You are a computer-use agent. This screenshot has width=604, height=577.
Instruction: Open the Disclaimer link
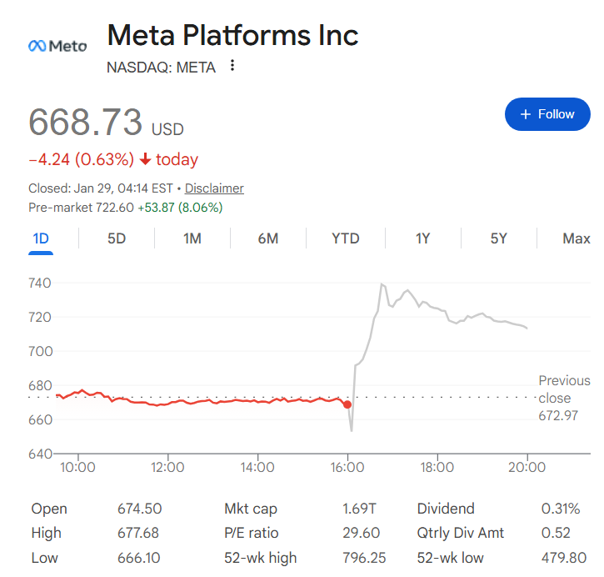(214, 188)
